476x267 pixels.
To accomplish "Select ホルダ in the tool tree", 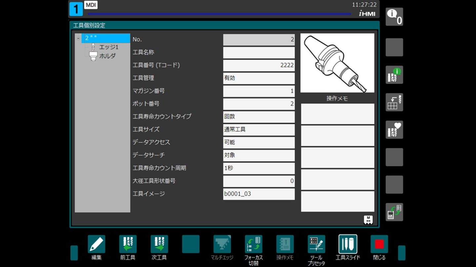I will 107,56.
